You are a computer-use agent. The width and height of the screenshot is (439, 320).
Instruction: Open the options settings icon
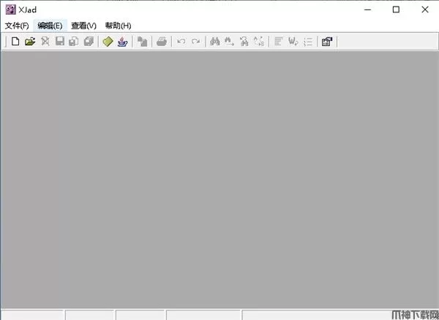pos(327,42)
